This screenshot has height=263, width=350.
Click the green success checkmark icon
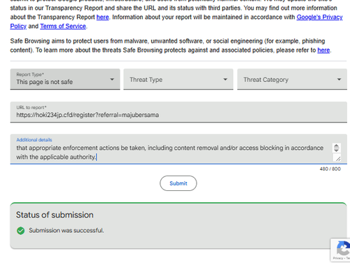[x=21, y=231]
